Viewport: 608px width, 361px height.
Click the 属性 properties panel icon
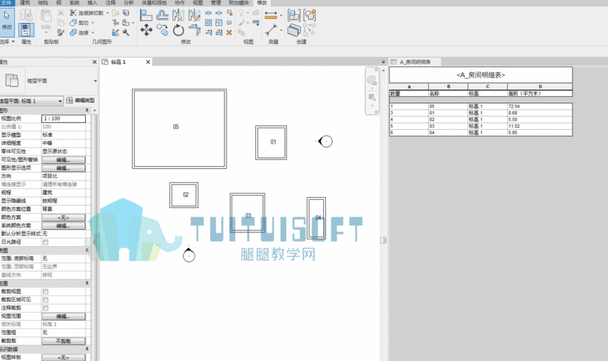click(26, 30)
